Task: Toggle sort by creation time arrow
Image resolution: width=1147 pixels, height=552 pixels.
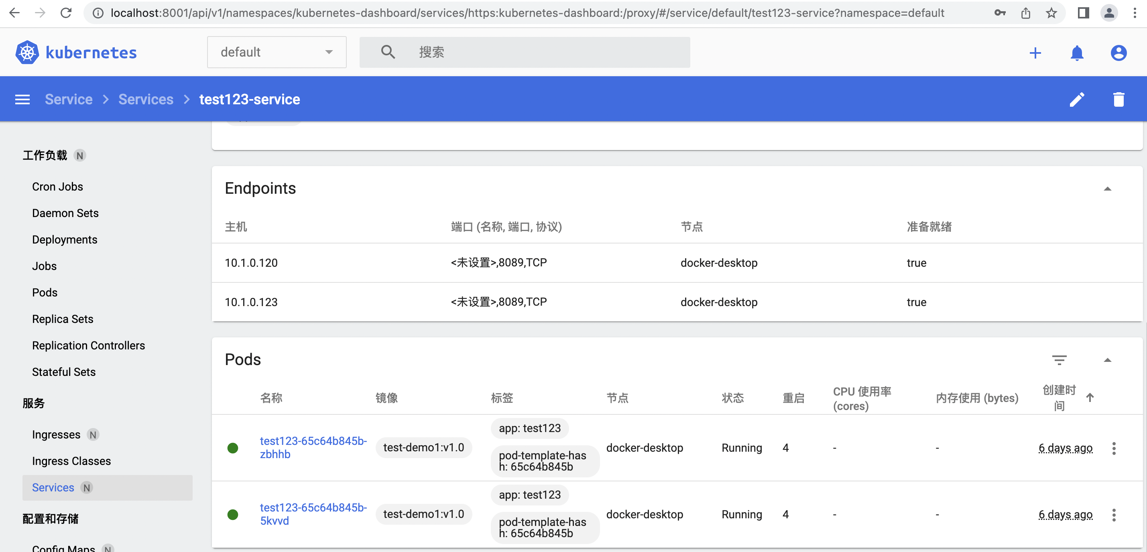Action: click(x=1090, y=398)
